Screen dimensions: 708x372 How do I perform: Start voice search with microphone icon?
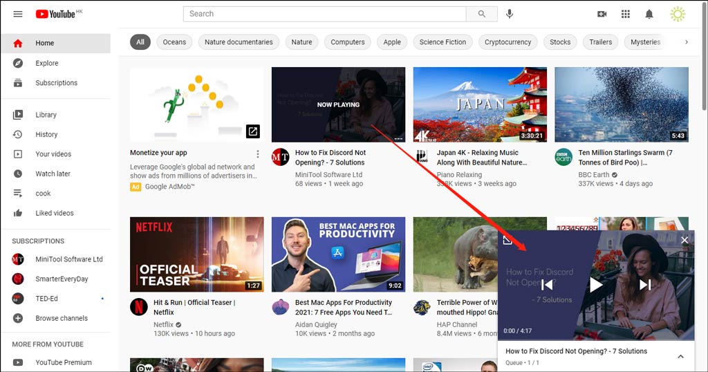click(510, 14)
